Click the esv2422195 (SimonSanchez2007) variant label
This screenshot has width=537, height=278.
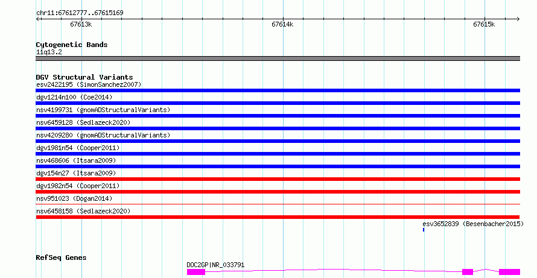tap(89, 84)
